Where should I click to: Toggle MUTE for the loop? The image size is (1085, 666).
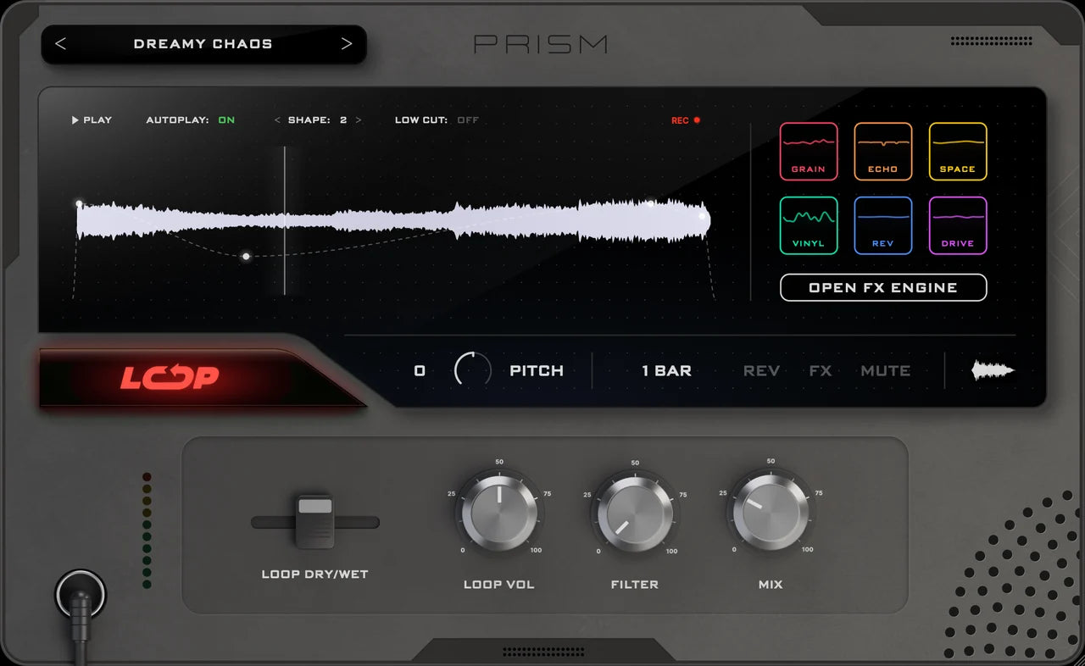tap(886, 371)
